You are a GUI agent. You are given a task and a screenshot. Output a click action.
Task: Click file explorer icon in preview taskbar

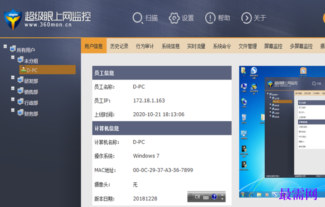coord(259,195)
